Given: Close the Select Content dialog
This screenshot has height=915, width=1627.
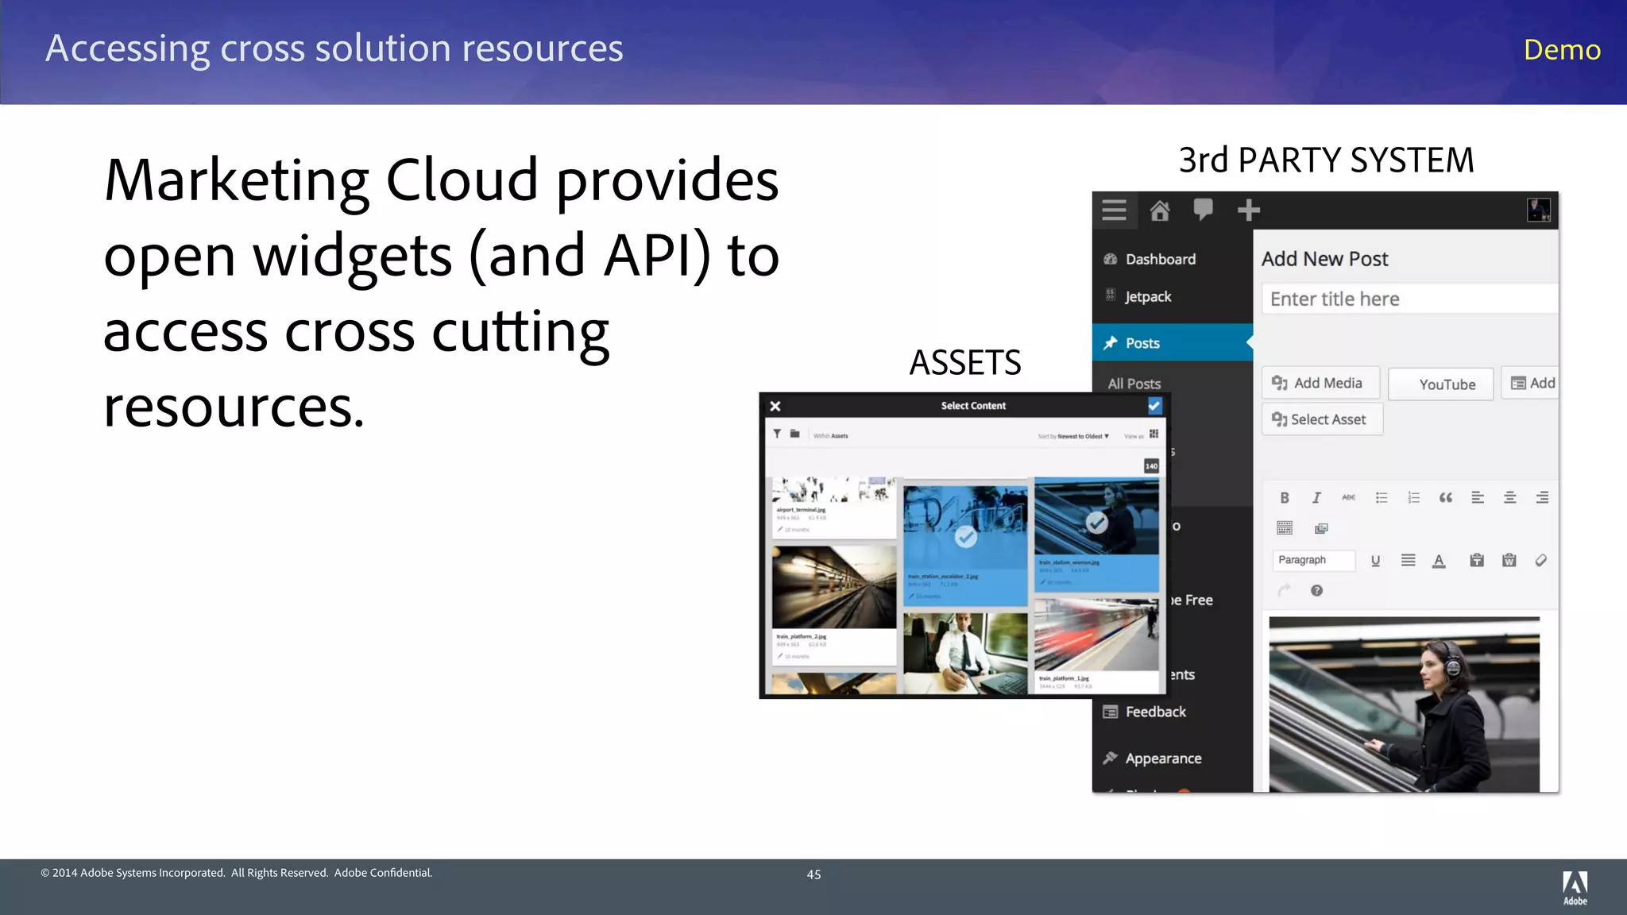Looking at the screenshot, I should (x=775, y=406).
